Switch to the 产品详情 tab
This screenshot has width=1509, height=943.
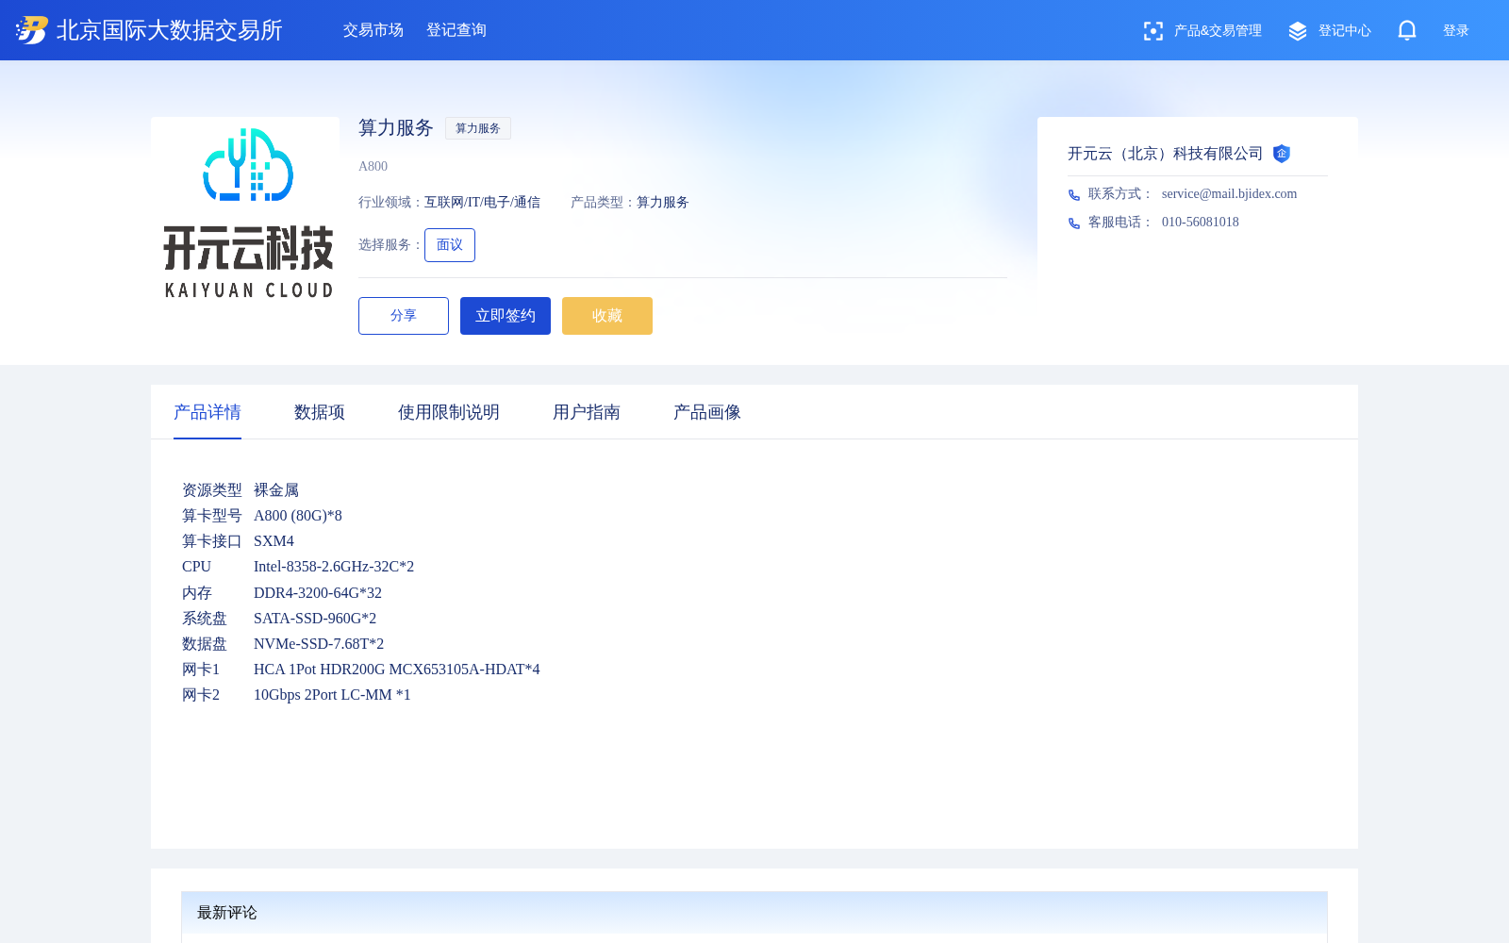207,412
